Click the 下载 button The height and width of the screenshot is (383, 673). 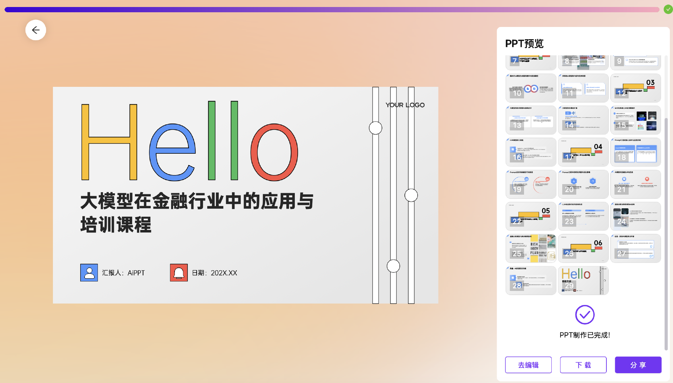(x=583, y=365)
